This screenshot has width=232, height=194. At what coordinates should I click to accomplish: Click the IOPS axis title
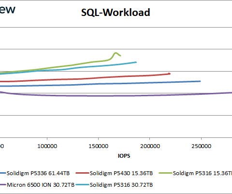coord(124,156)
